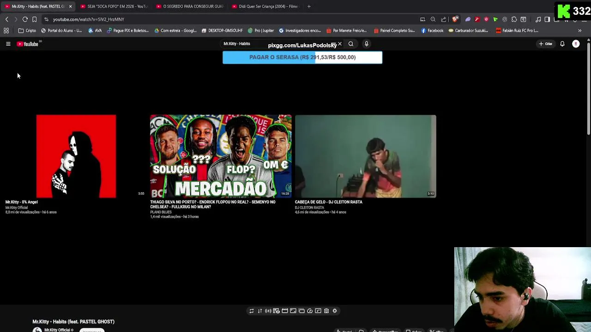Screen dimensions: 591x332
Task: Play the Mr.Kitty 0% Angel thumbnail
Action: (x=76, y=156)
